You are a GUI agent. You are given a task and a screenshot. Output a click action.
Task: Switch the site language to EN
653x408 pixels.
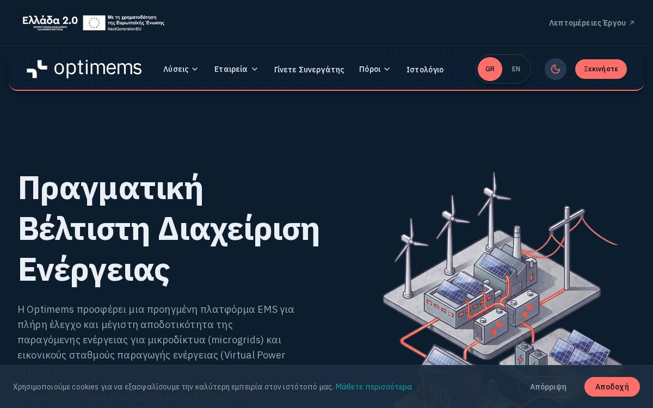516,69
